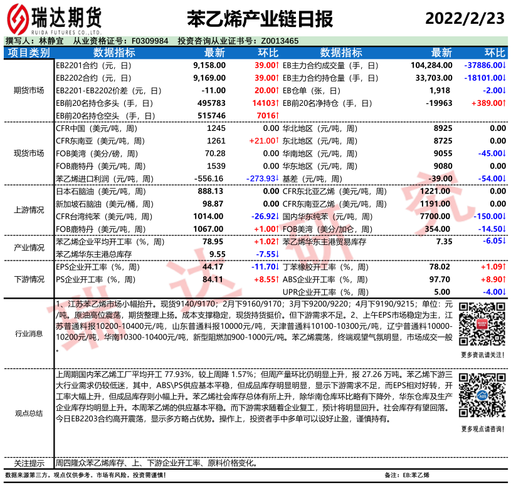Select the 现货市场 category cell
The height and width of the screenshot is (486, 511).
pos(28,153)
